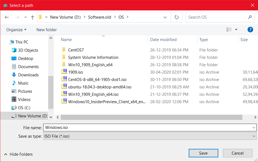Sort files by Size column
The width and height of the screenshot is (258, 162).
point(244,40)
